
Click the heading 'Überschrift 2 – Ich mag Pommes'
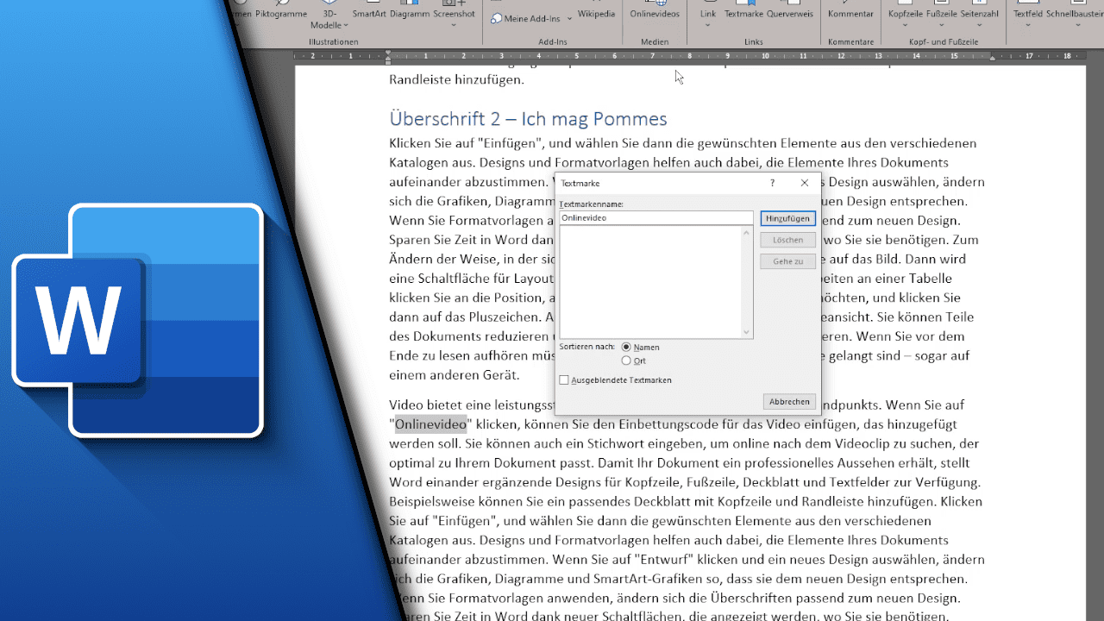click(x=528, y=119)
